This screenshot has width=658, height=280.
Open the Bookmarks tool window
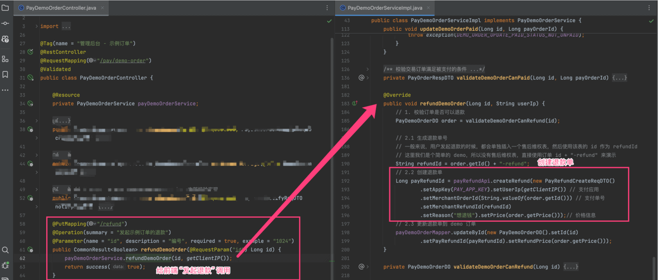click(x=5, y=74)
